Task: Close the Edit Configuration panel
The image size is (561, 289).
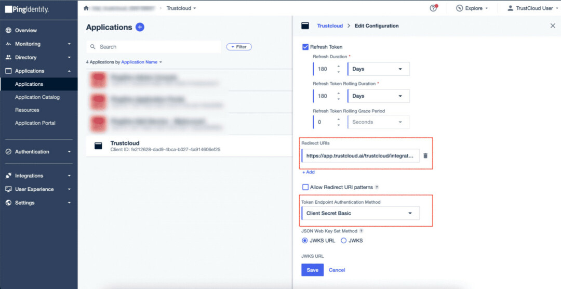Action: [553, 26]
